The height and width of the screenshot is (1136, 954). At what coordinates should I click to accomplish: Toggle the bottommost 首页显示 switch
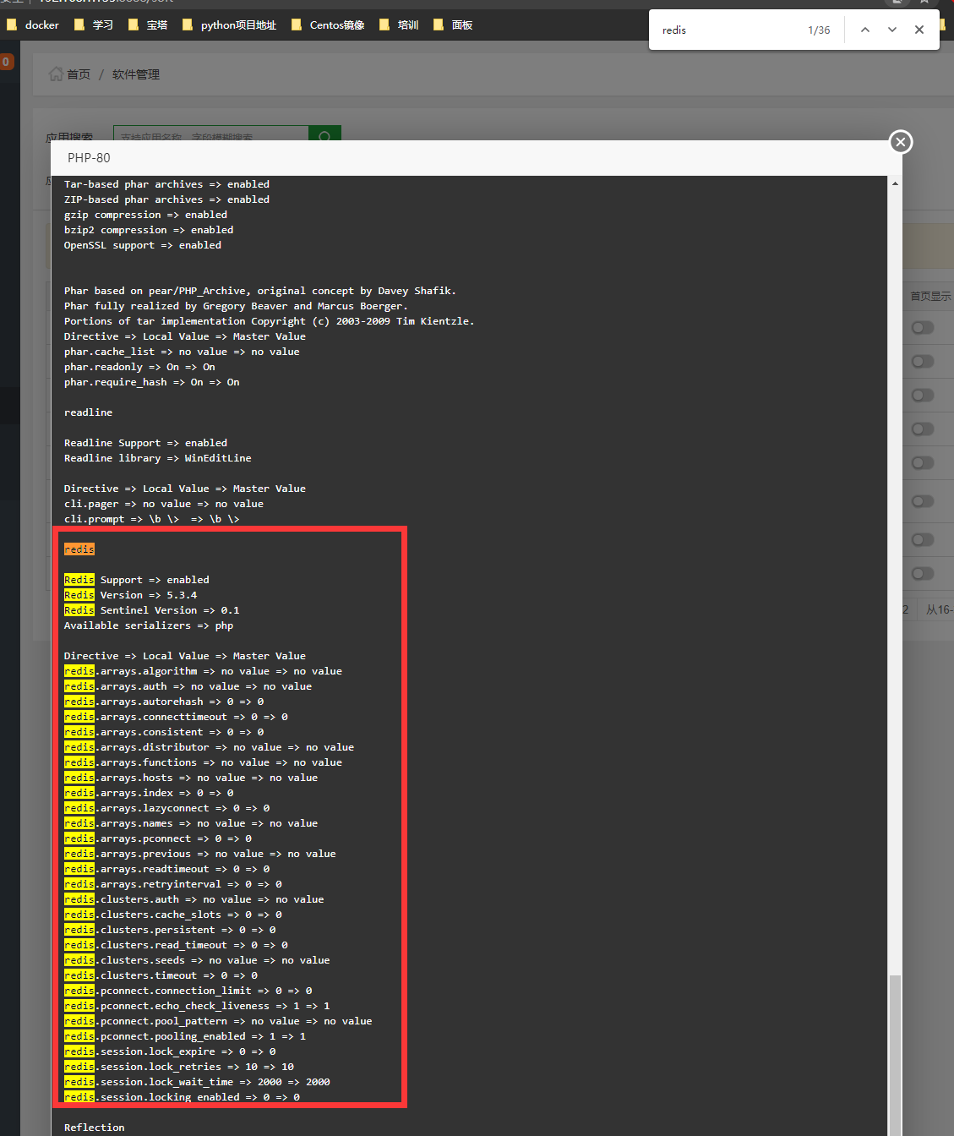(923, 573)
